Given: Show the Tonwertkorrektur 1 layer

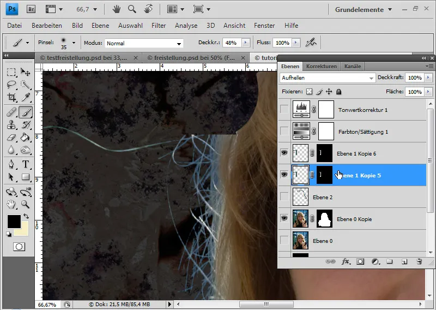Looking at the screenshot, I should [x=284, y=110].
